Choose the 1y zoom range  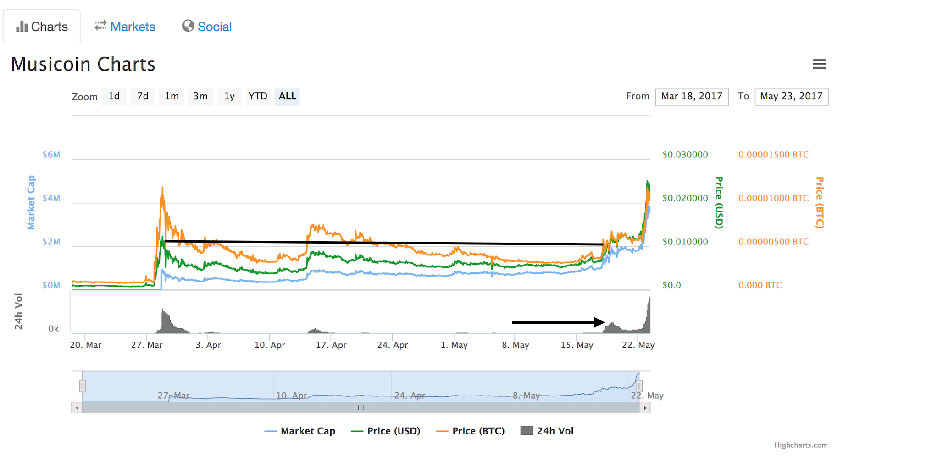click(x=229, y=97)
